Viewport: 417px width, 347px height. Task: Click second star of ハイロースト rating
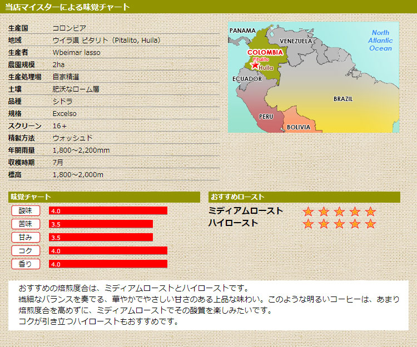coord(324,224)
